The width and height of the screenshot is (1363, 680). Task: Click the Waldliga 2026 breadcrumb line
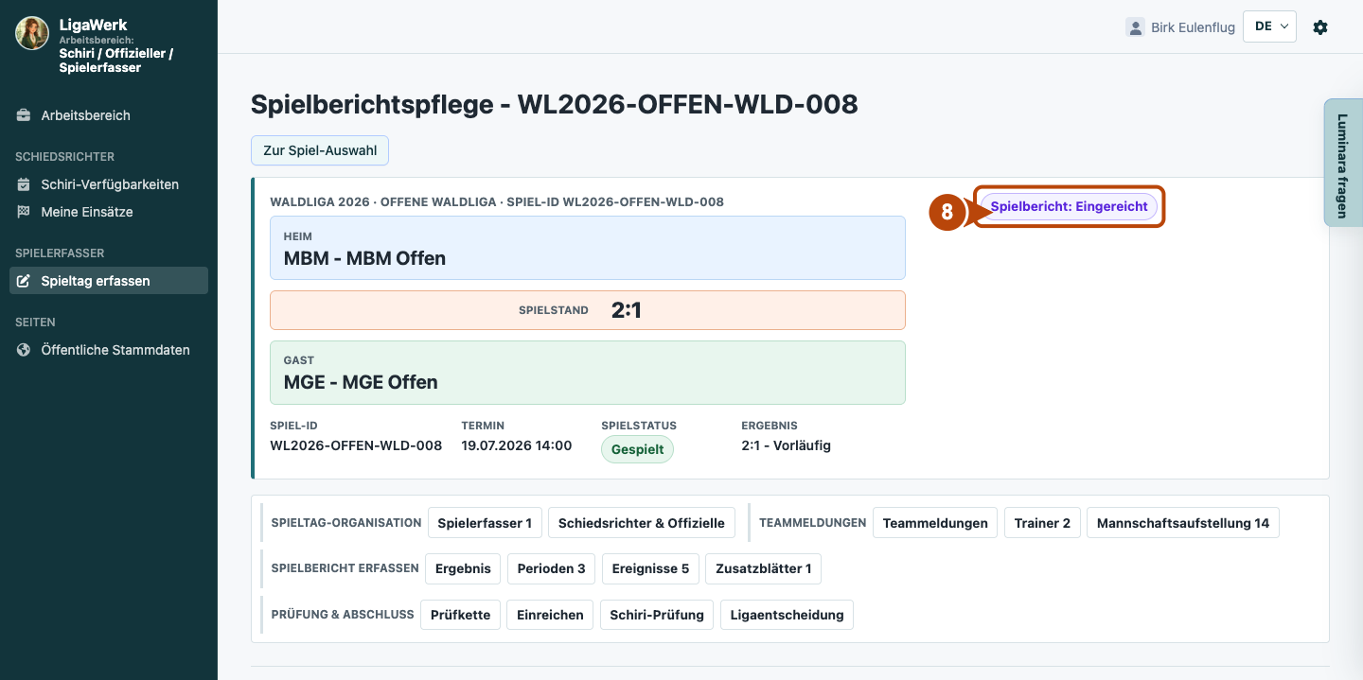[497, 201]
